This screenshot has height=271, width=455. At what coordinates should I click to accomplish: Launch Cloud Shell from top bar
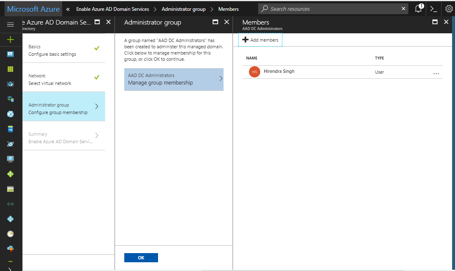[434, 9]
